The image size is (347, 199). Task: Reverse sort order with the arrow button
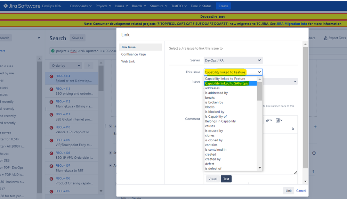pos(89,66)
